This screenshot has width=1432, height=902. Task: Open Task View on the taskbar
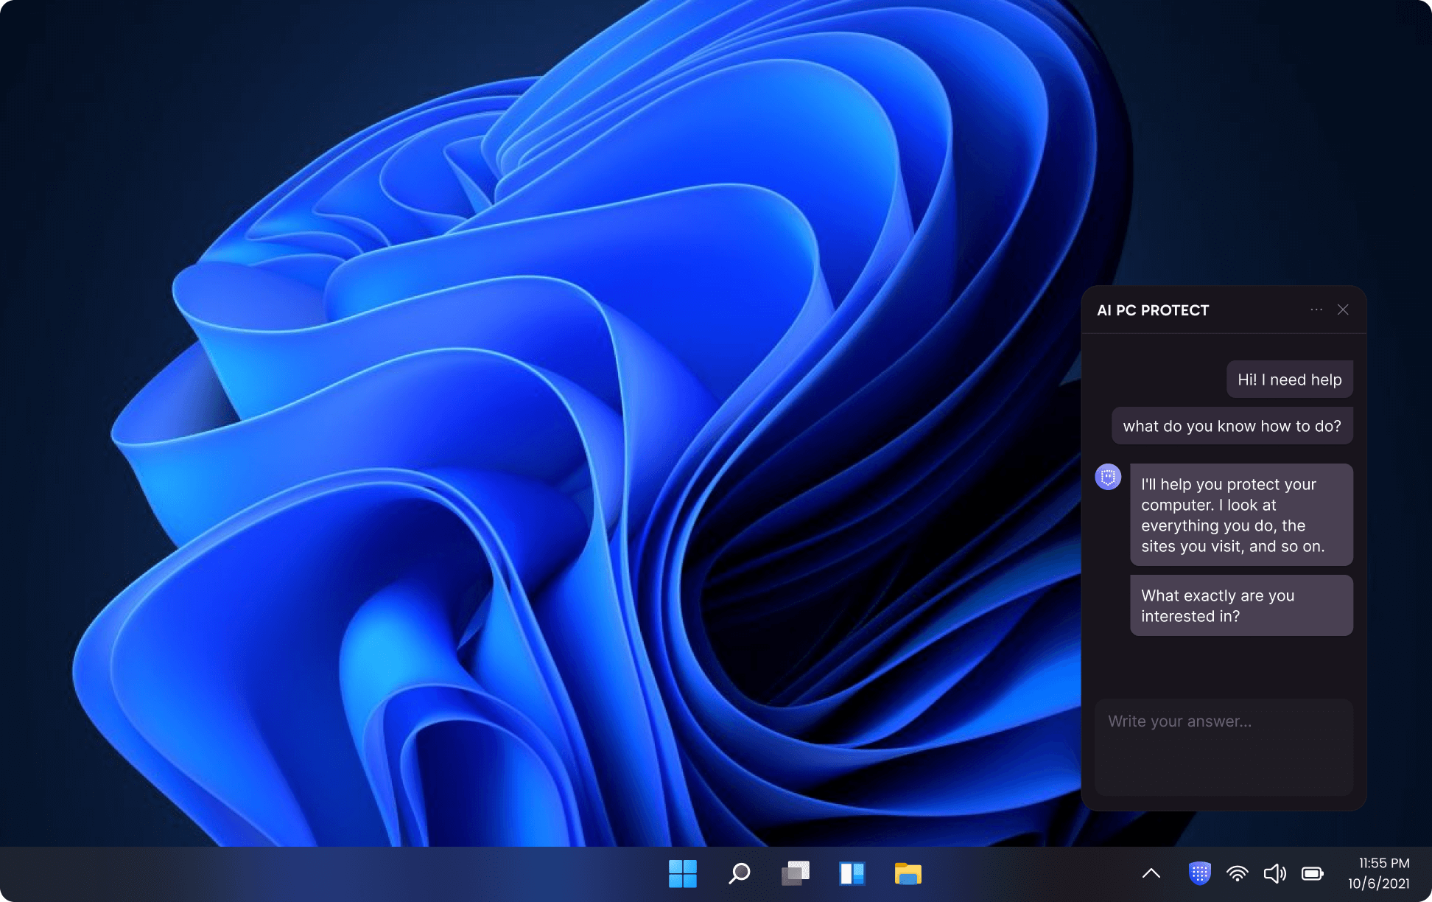click(795, 874)
